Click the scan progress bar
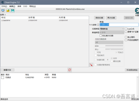The width and height of the screenshot is (139, 101). [x=75, y=12]
